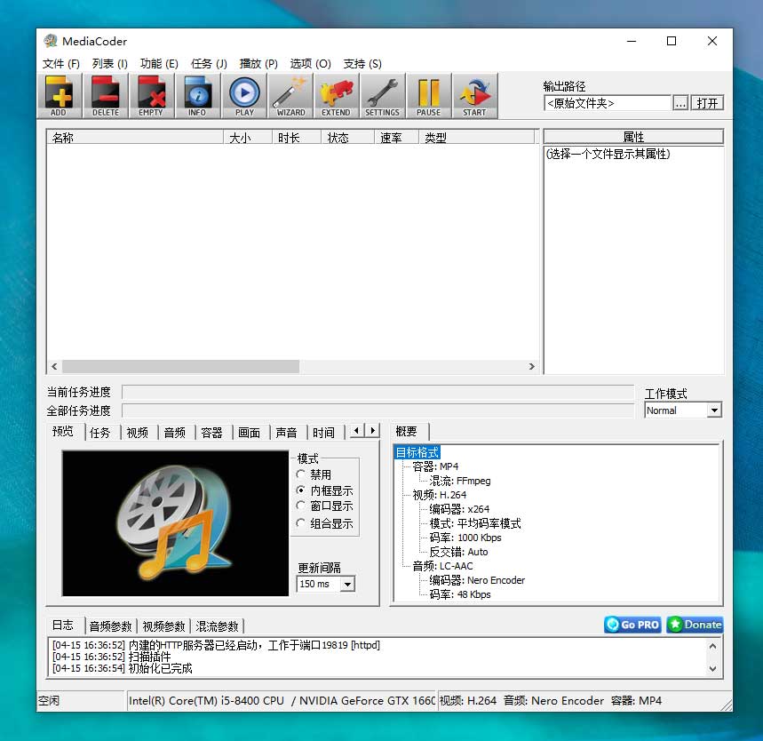This screenshot has height=741, width=763.
Task: Open the INFO toolbar icon
Action: pos(197,96)
